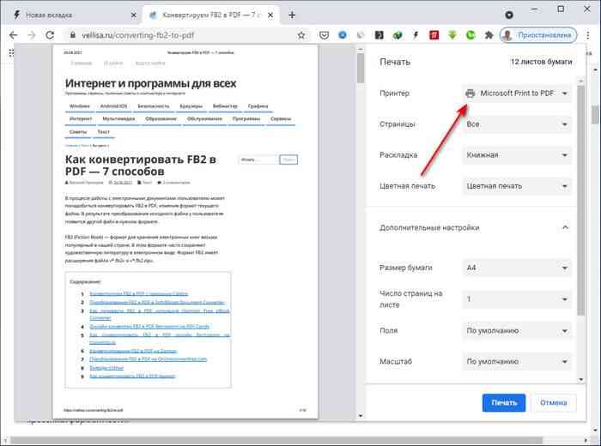
Task: Click the preview pane scrollbar thumb
Action: (361, 68)
